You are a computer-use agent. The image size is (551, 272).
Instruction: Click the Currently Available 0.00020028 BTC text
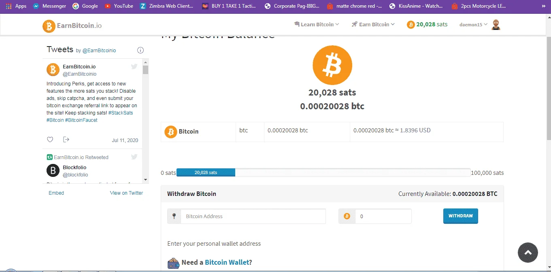tap(448, 194)
